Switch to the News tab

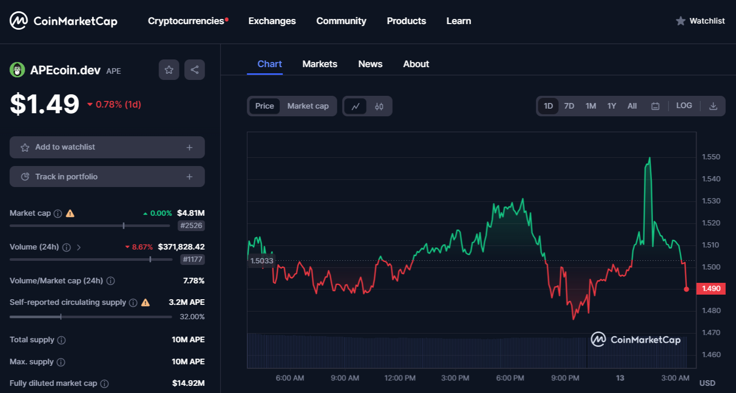click(370, 64)
